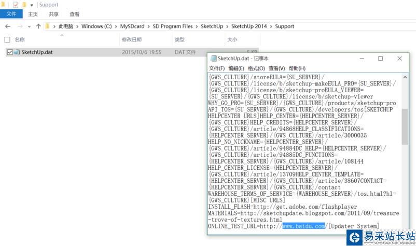Minimize the Notepad window

tap(362, 59)
